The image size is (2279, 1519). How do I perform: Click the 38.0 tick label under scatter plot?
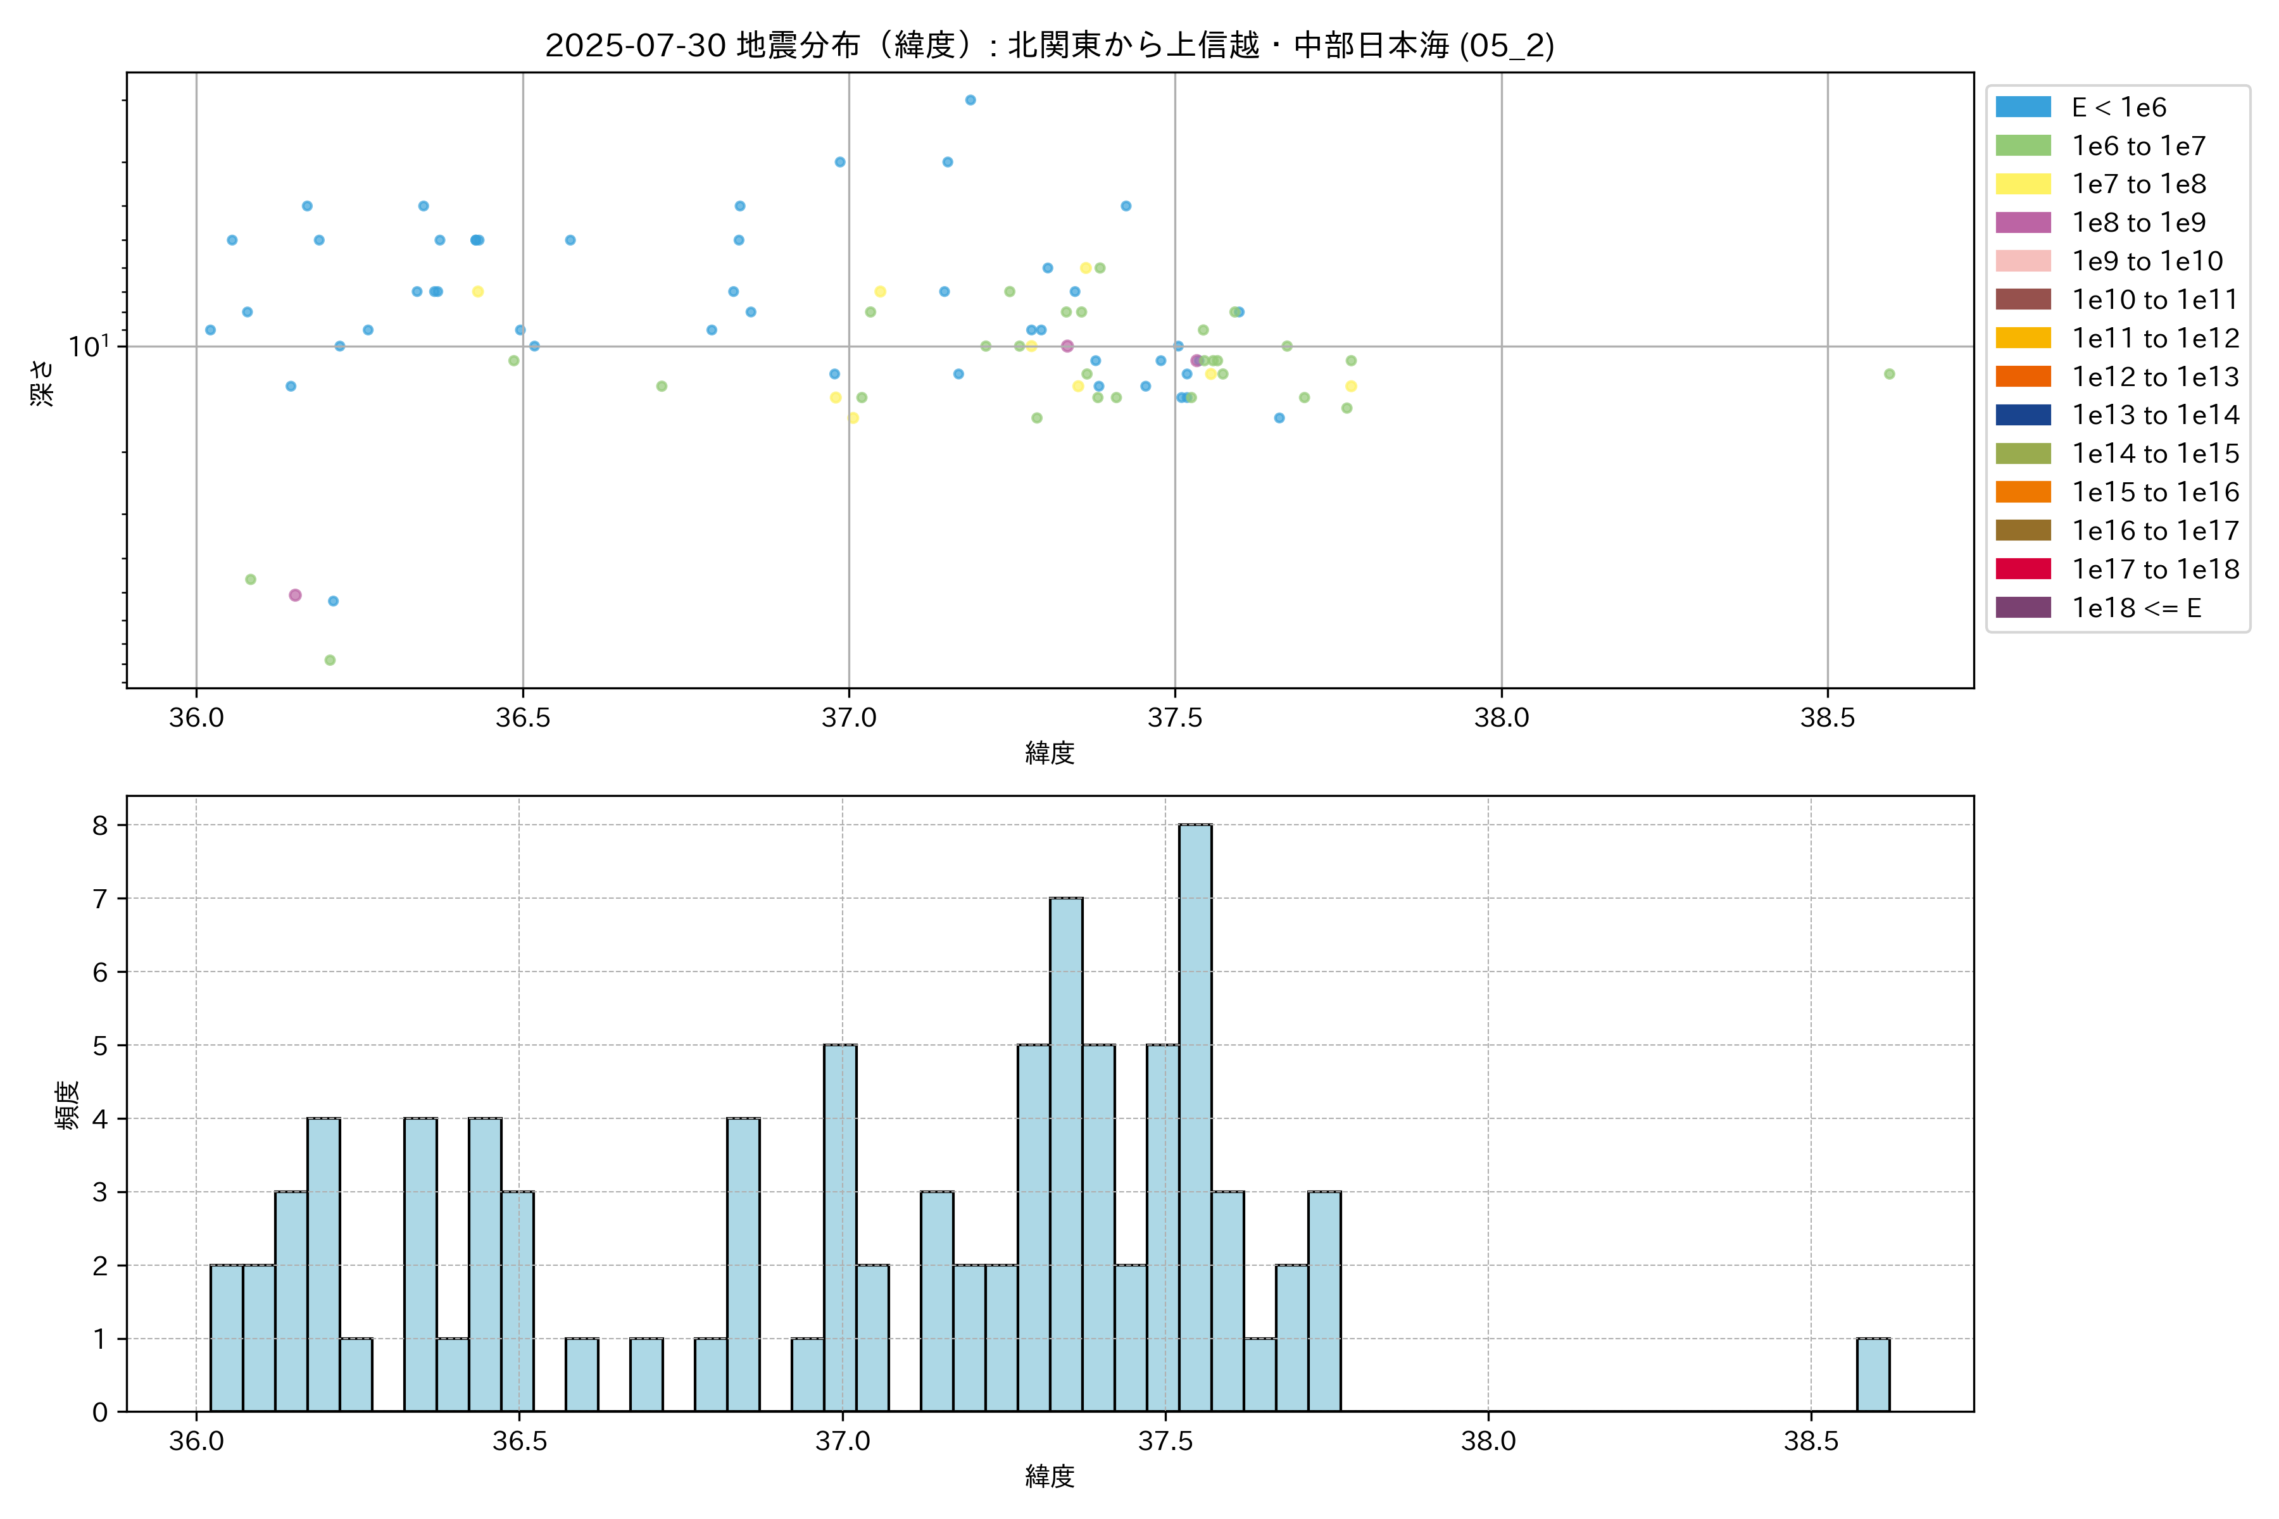(1501, 718)
